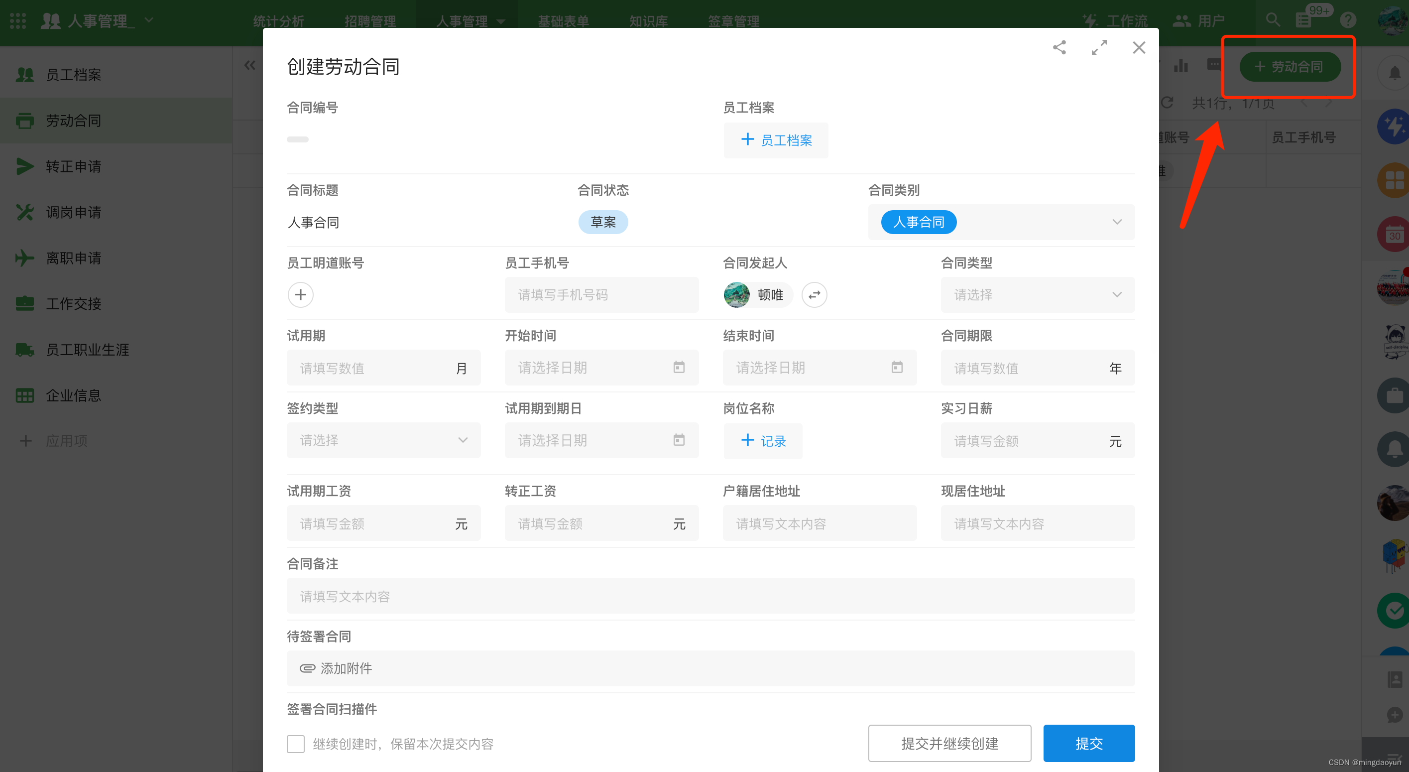Click the calendar icon in 试用期到期日
The height and width of the screenshot is (772, 1409).
coord(678,440)
